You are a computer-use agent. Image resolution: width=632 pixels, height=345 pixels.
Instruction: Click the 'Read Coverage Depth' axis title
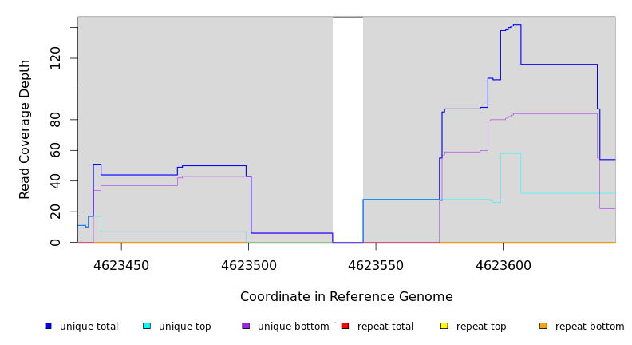click(x=25, y=129)
